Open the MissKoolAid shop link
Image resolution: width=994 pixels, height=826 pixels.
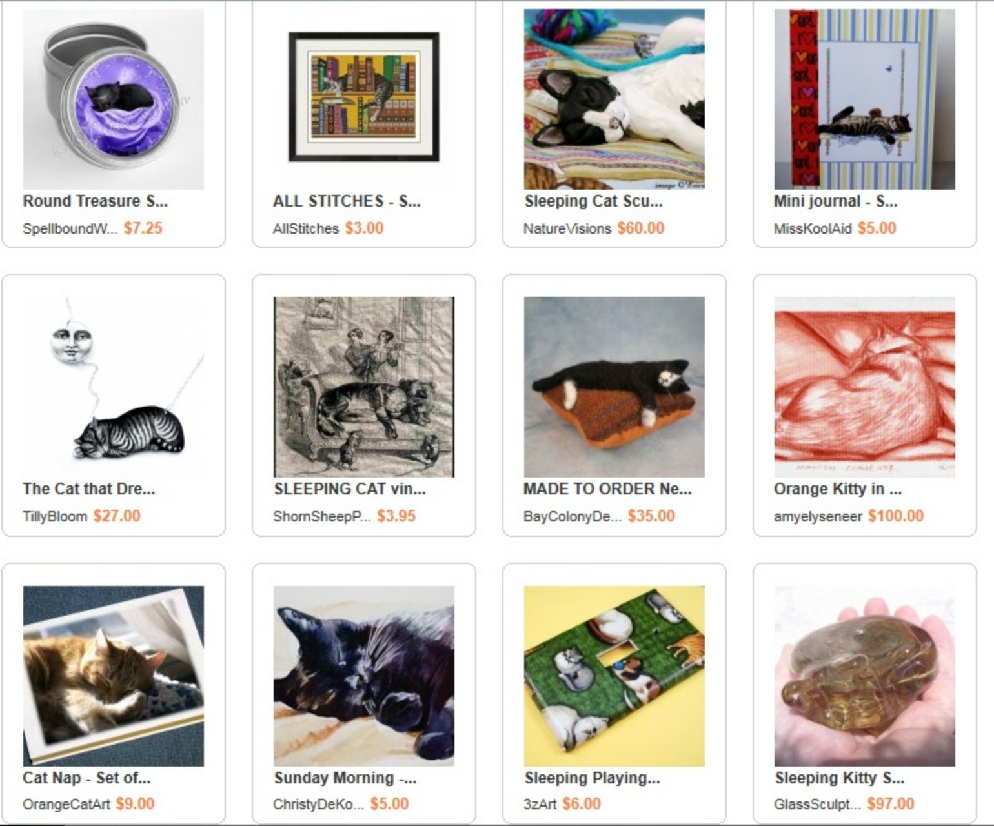(x=813, y=228)
